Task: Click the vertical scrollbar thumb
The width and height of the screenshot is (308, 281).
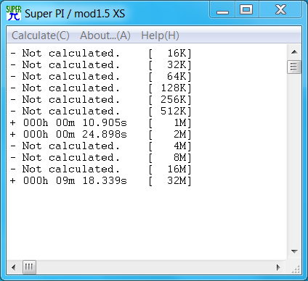Action: point(294,67)
